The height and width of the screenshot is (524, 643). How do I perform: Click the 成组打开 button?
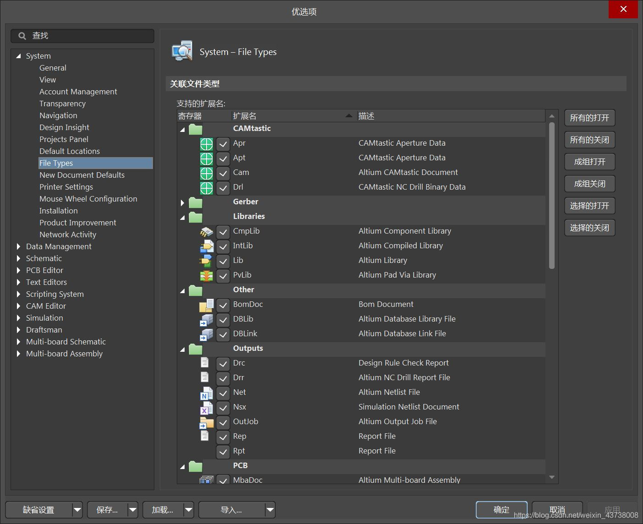click(589, 162)
